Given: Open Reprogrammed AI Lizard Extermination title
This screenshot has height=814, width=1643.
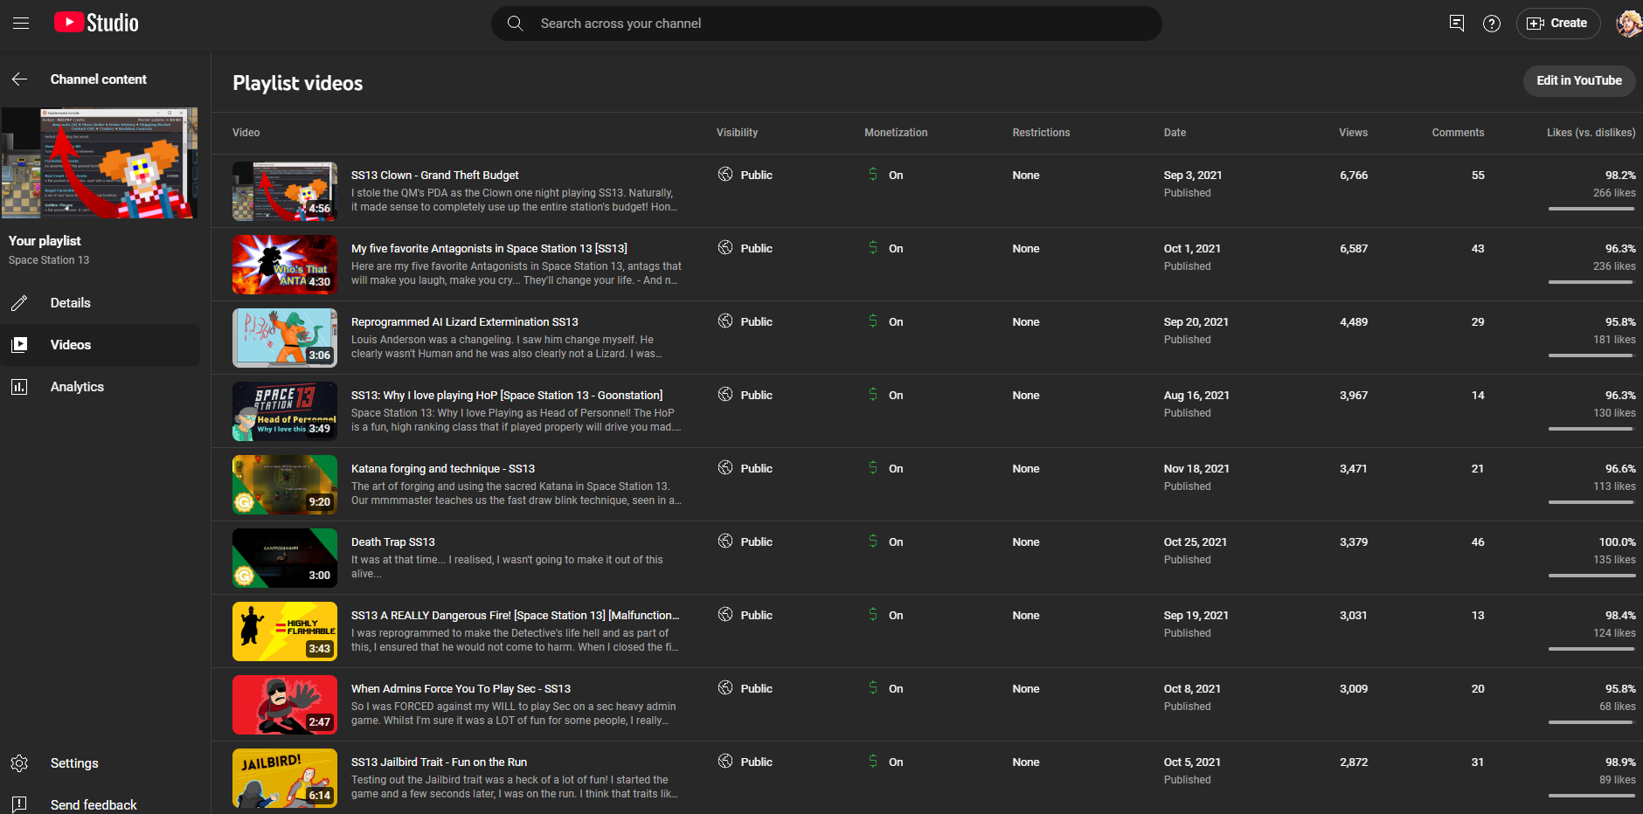Looking at the screenshot, I should 465,322.
